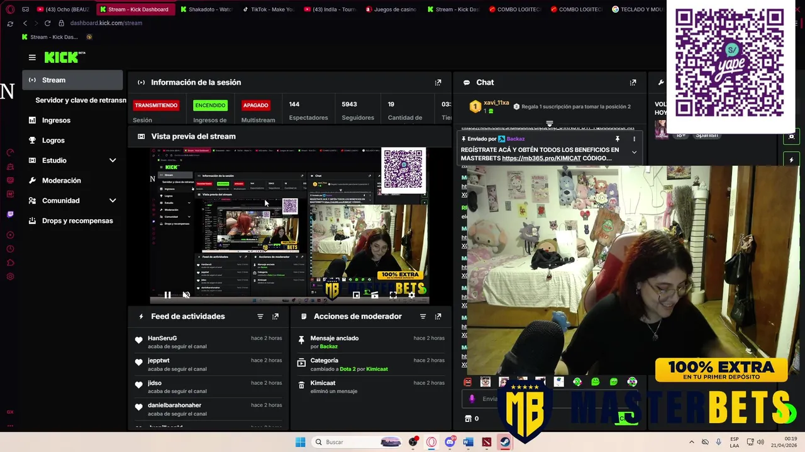Collapse the chat leaderboard handle
Viewport: 805px width, 452px height.
549,124
